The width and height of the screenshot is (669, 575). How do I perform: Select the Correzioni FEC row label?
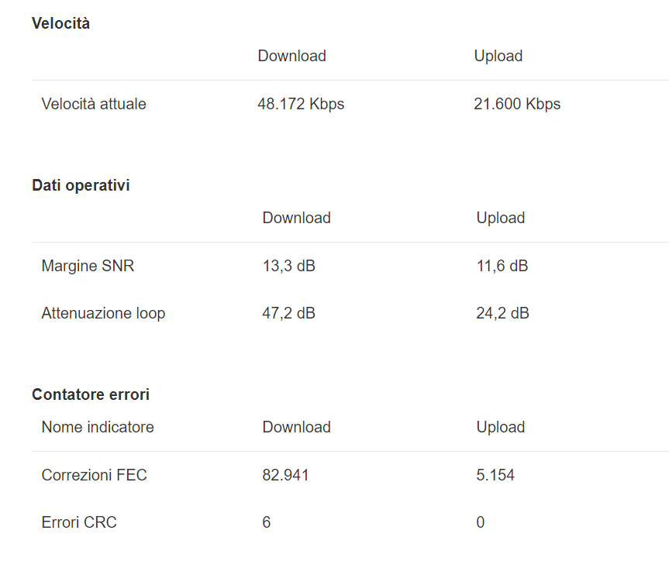point(94,475)
